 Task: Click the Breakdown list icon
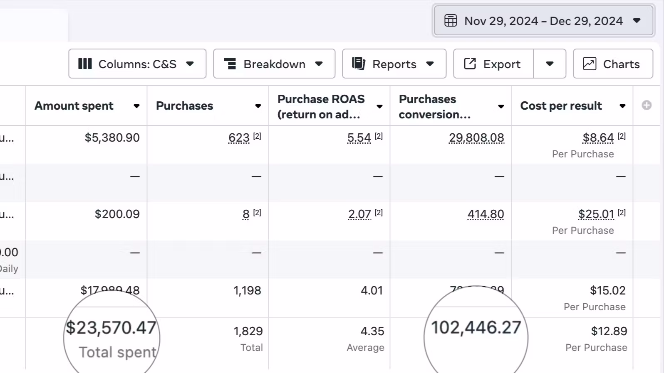(x=230, y=64)
